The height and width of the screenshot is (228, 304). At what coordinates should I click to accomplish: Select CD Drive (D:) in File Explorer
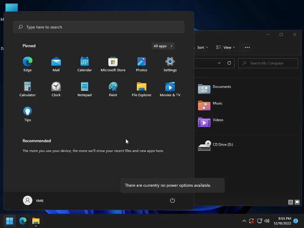(x=216, y=146)
